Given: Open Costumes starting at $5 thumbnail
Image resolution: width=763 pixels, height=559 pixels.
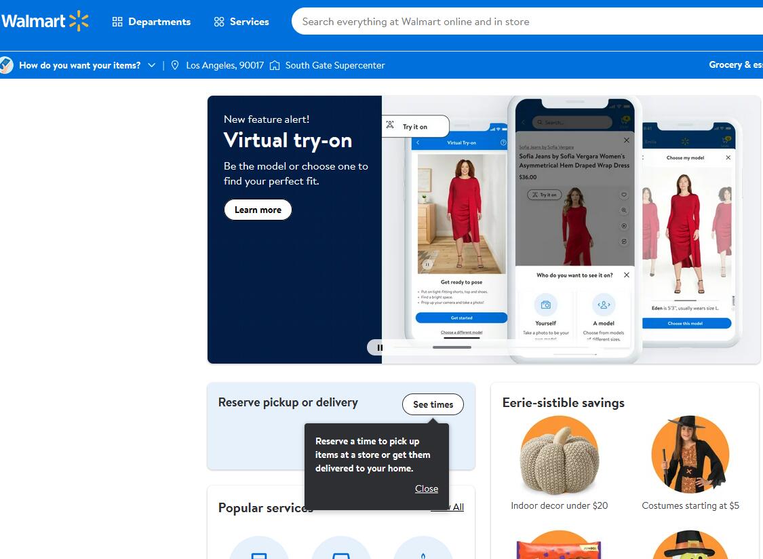Looking at the screenshot, I should tap(690, 455).
